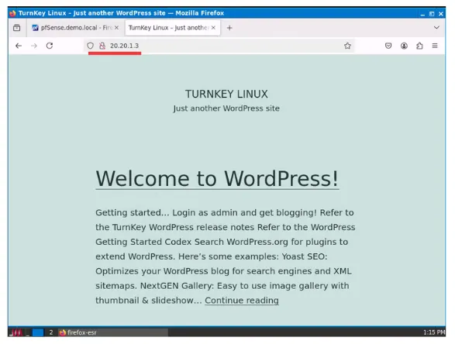Go back to the previous page

tap(19, 46)
